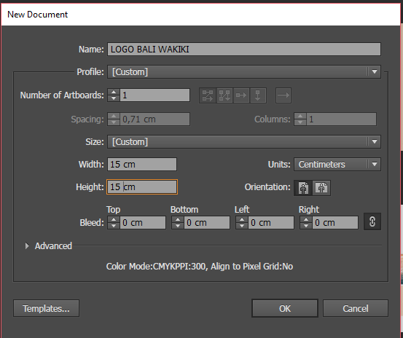
Task: Choose Arrange by Row layout icon
Action: (x=241, y=95)
